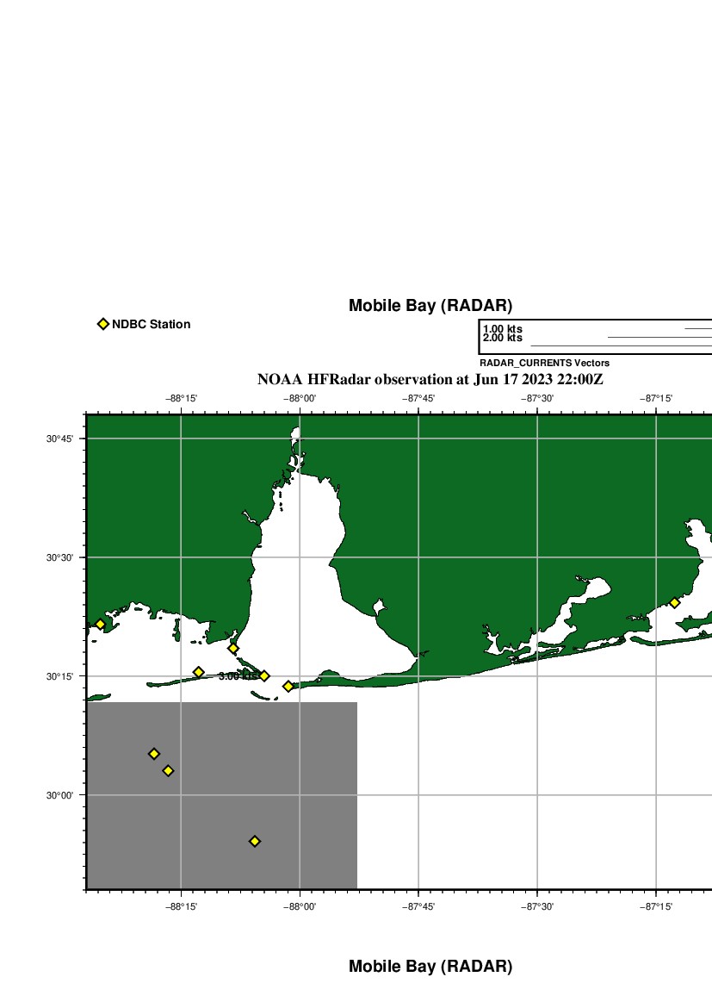The image size is (712, 1008).
Task: Click the southernmost station marker in gray area
Action: 255,841
